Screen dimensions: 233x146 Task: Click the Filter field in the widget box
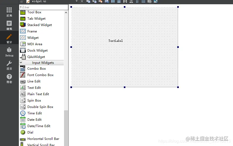pos(44,7)
